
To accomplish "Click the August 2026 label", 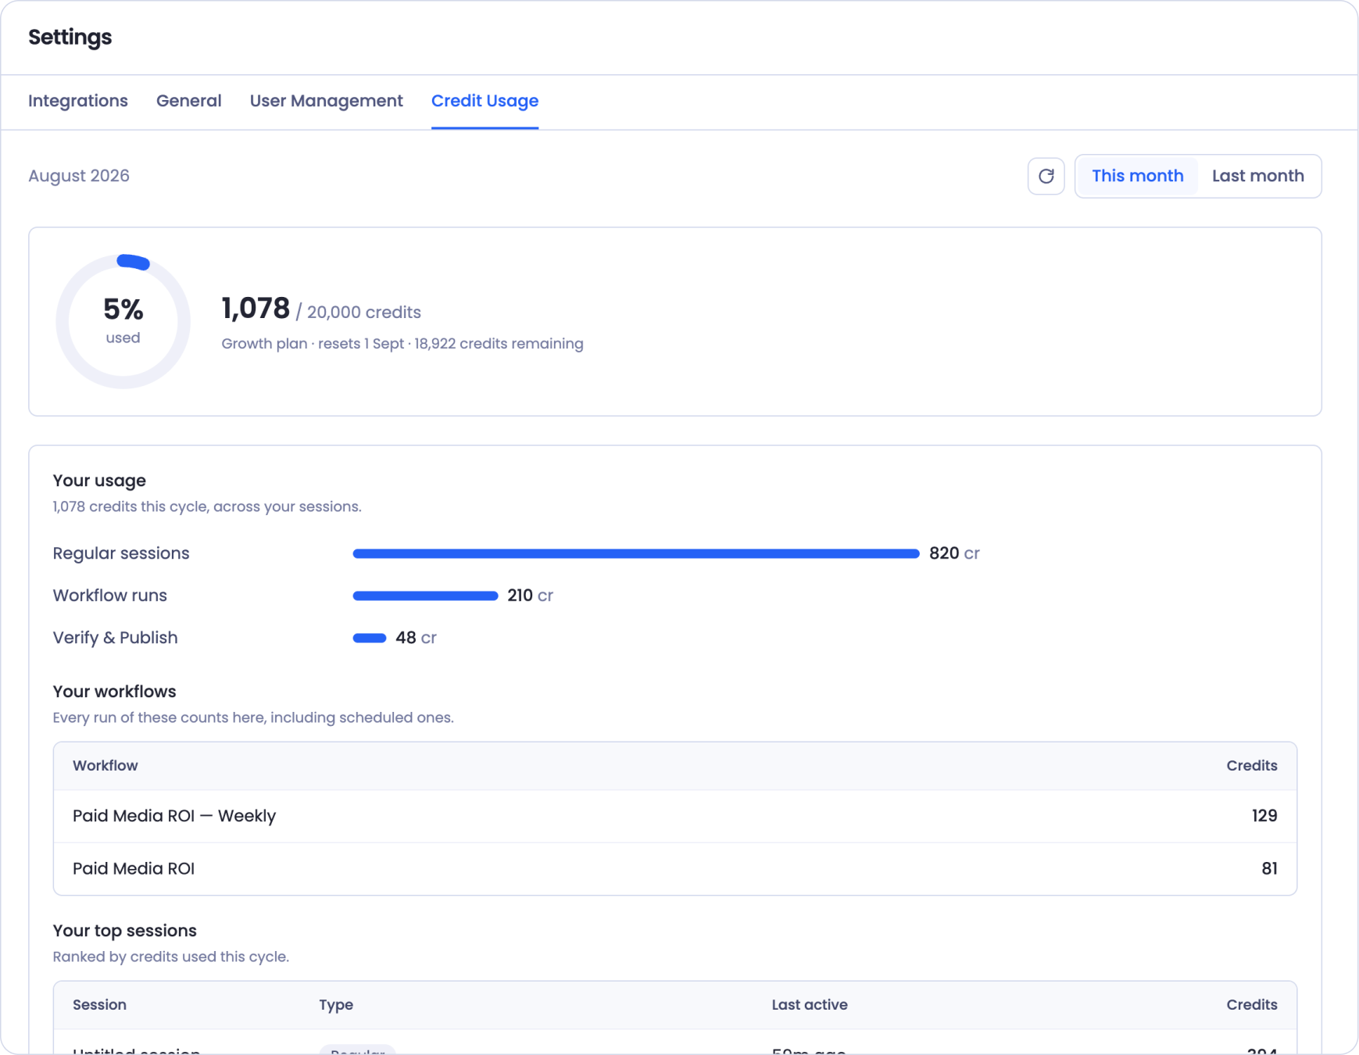I will tap(79, 176).
